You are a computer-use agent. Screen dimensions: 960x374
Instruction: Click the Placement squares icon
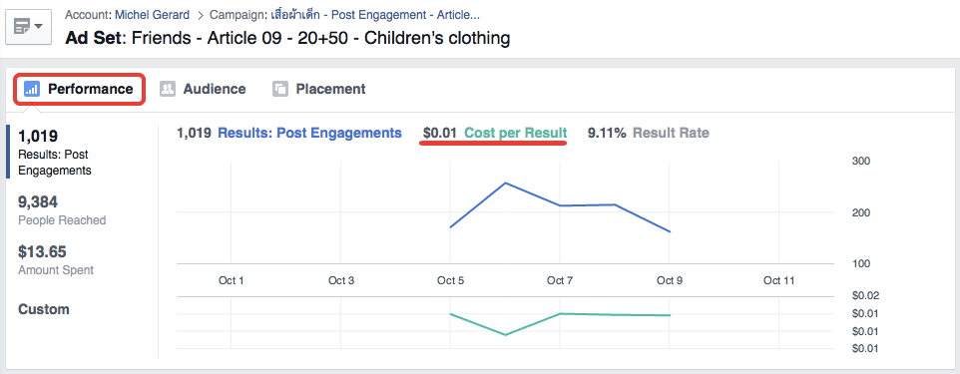[279, 90]
